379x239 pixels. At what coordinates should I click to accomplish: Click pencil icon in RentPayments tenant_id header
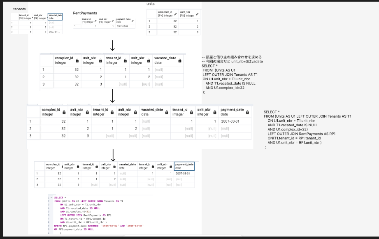[95, 21]
